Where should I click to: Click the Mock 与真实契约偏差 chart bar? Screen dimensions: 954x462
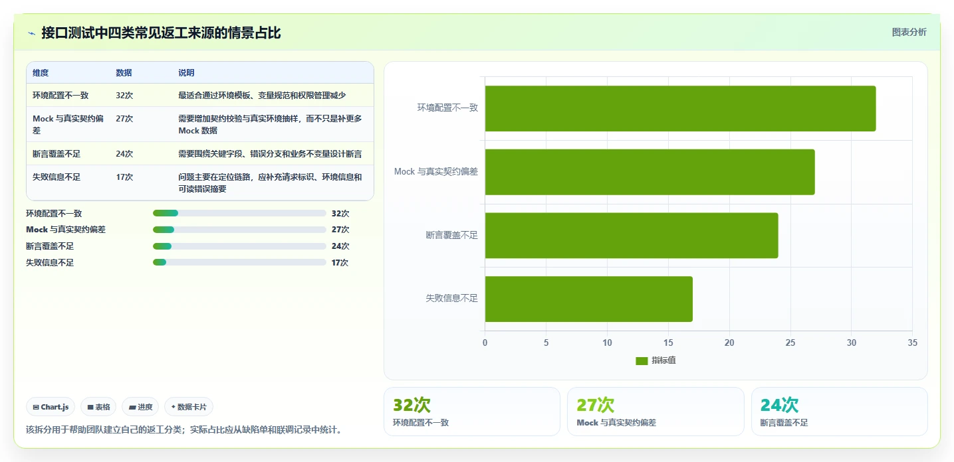coord(650,172)
